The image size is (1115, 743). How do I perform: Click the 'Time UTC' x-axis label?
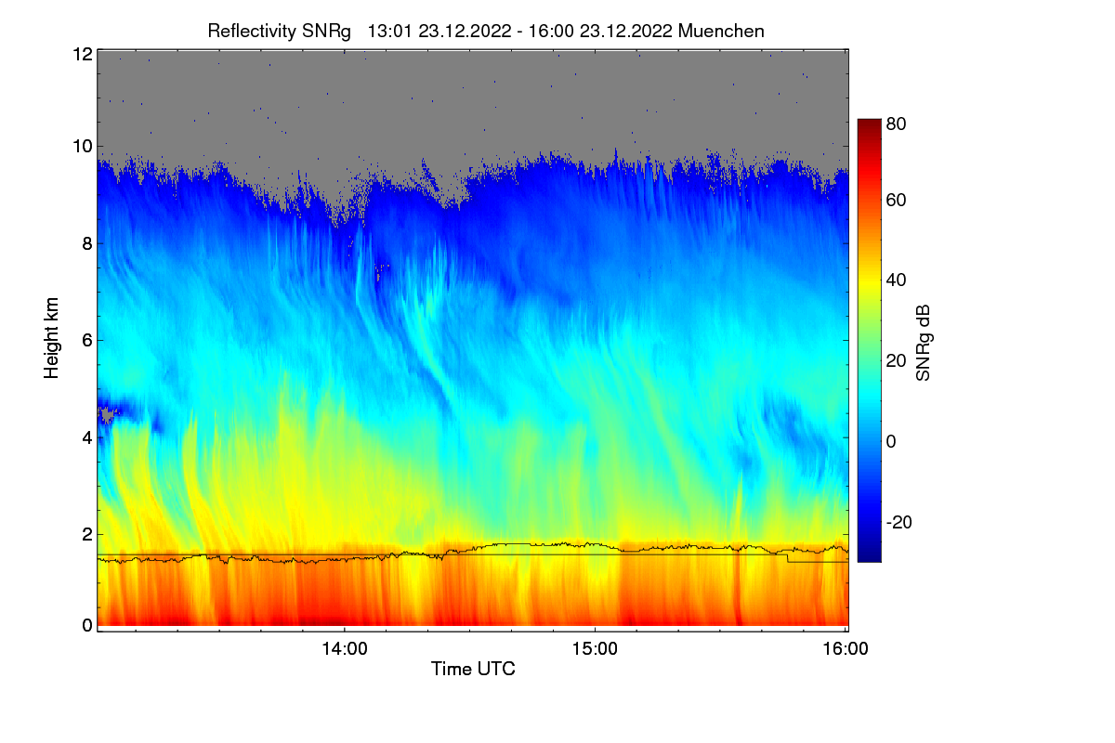pos(473,669)
